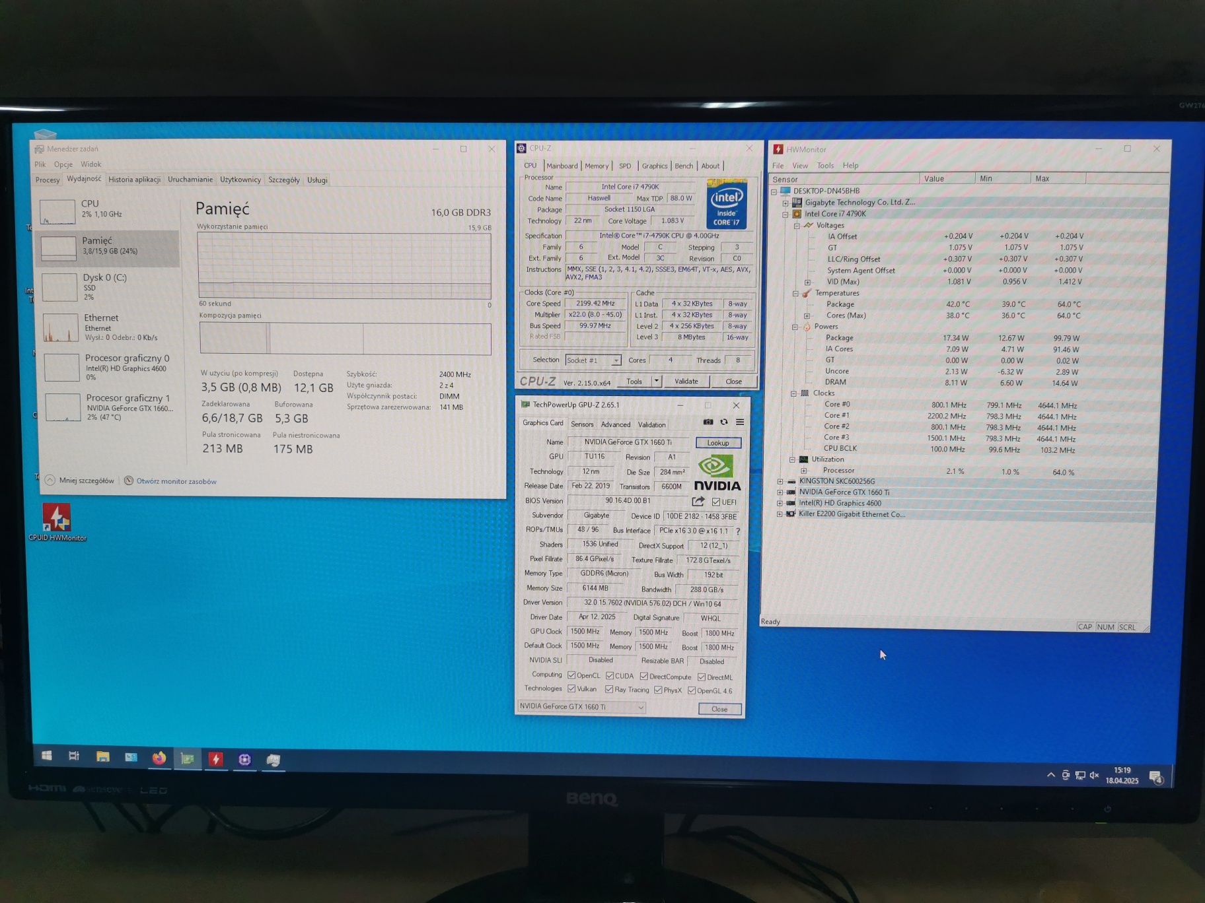Image resolution: width=1205 pixels, height=903 pixels.
Task: Open the GPU-Z hamburger menu
Action: click(x=740, y=422)
